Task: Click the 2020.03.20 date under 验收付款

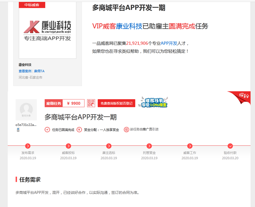Action: click(230, 158)
